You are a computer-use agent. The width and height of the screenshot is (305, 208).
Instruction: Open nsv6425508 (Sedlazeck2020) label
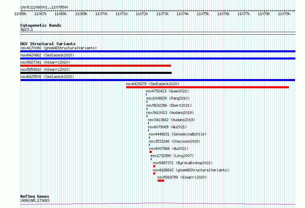(47, 77)
